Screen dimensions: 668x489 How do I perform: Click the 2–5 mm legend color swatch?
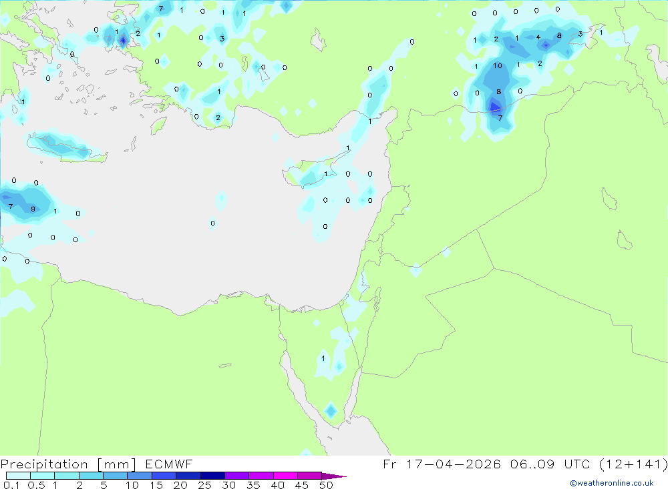[91, 476]
